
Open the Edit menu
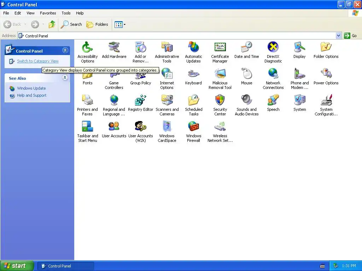tap(18, 13)
